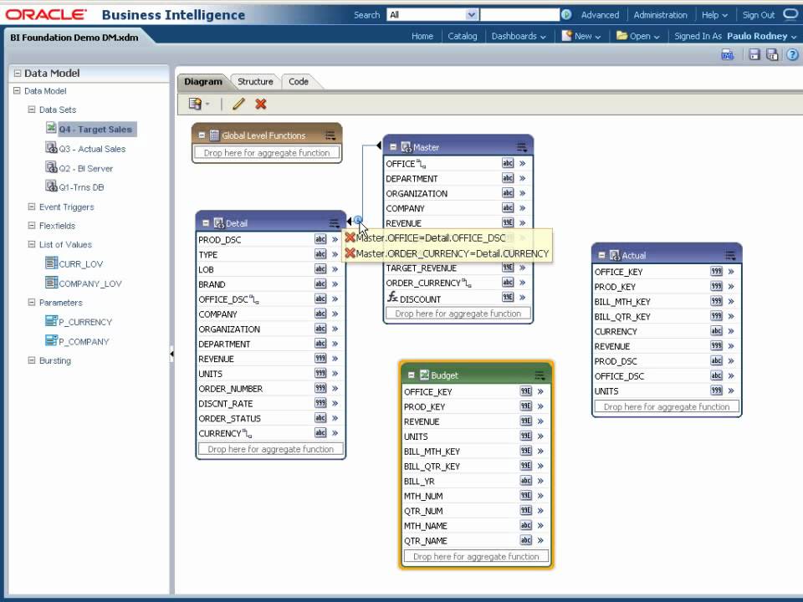Screen dimensions: 803x602
Task: Click the Save As icon
Action: point(772,54)
